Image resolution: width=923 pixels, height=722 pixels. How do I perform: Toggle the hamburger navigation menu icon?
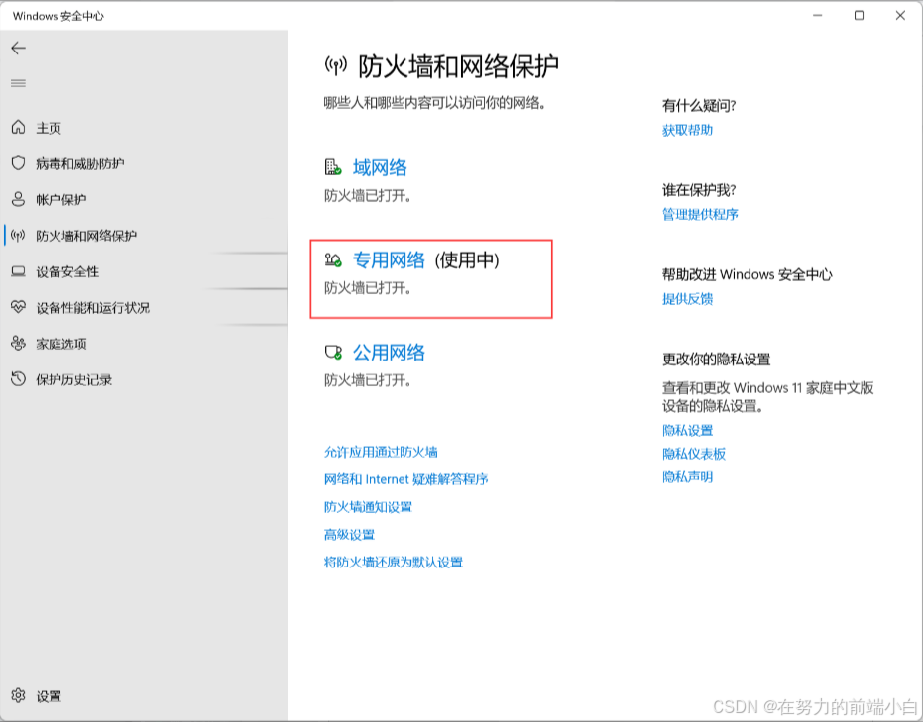(18, 83)
